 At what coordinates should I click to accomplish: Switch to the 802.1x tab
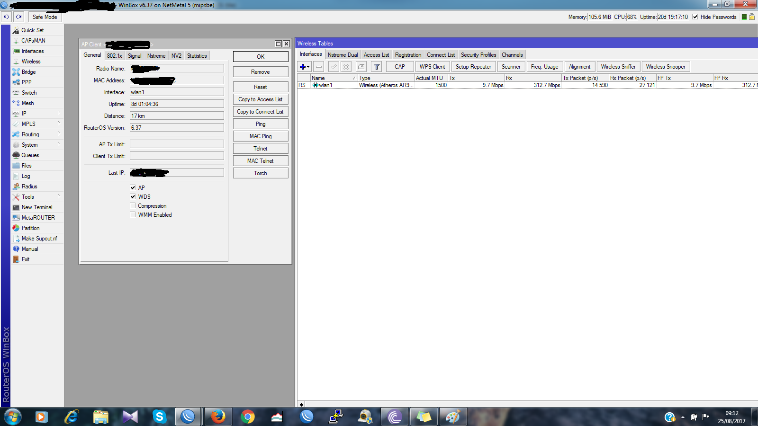[115, 56]
